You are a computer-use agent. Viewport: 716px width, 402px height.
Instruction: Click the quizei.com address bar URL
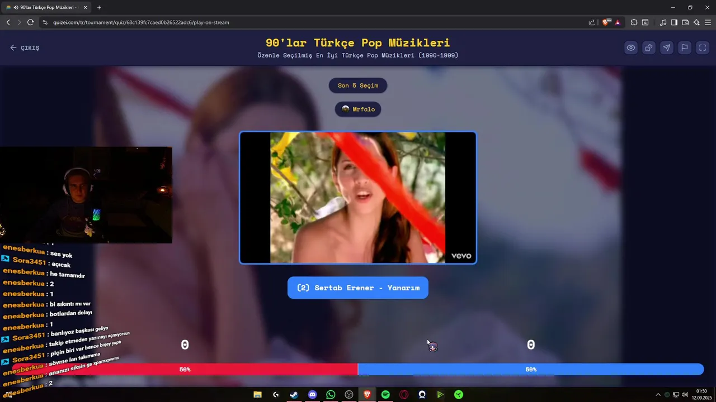tap(141, 22)
